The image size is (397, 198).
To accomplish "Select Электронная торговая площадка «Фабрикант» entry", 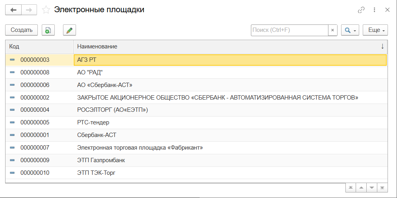I will click(x=230, y=148).
